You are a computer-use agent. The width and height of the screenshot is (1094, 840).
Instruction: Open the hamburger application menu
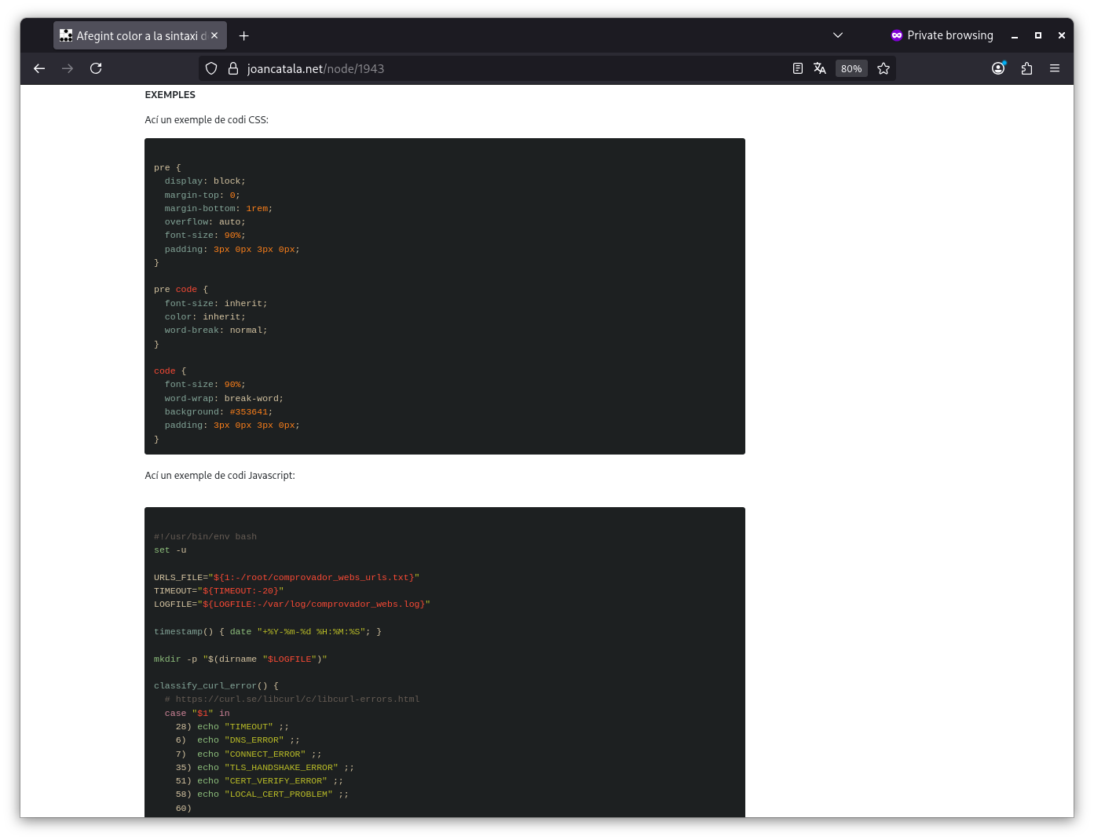click(1055, 68)
